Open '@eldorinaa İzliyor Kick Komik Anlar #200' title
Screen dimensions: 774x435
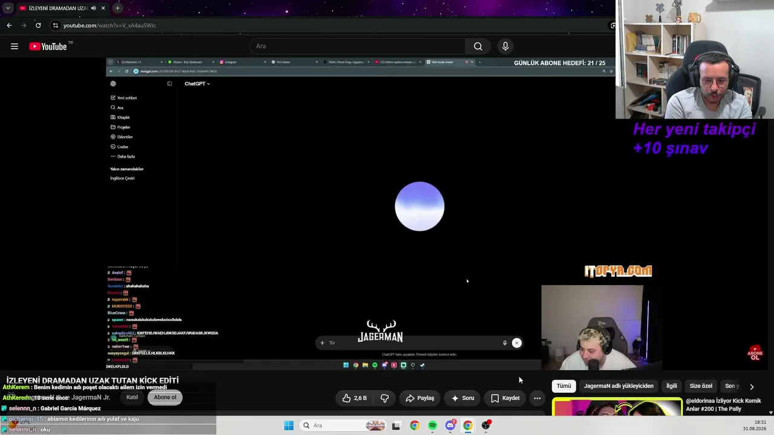pyautogui.click(x=723, y=405)
